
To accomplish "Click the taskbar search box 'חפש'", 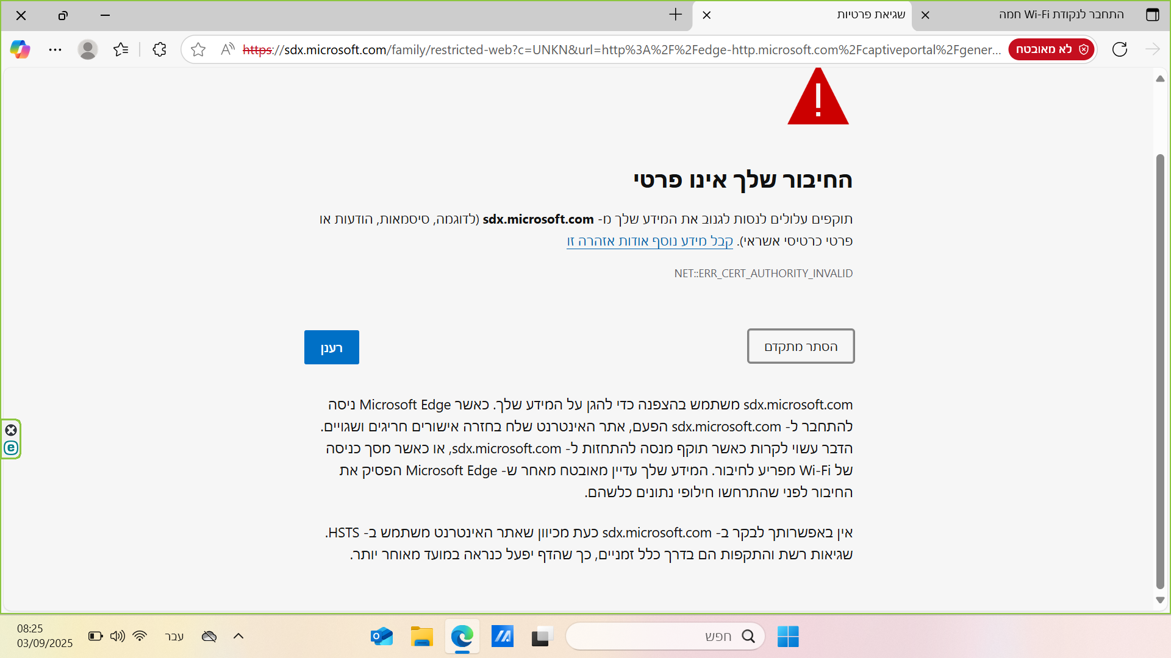I will [665, 637].
